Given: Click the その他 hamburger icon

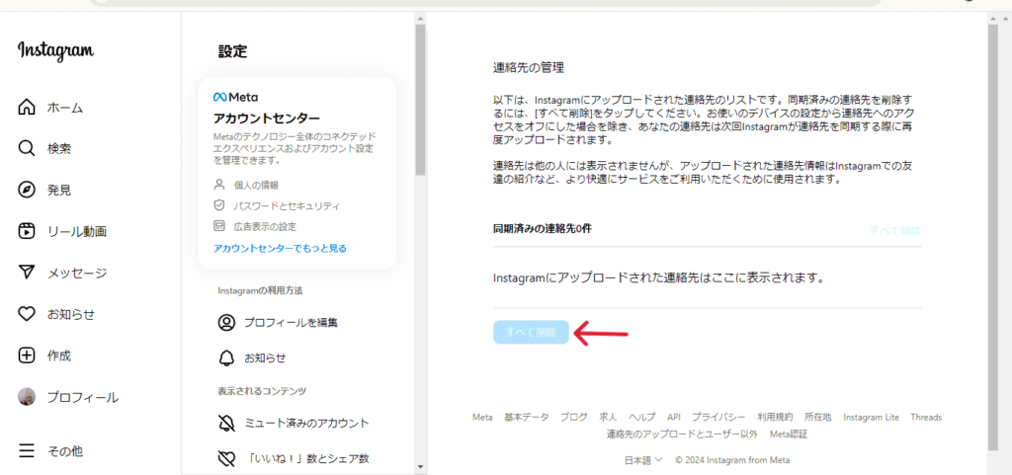Looking at the screenshot, I should pos(26,450).
